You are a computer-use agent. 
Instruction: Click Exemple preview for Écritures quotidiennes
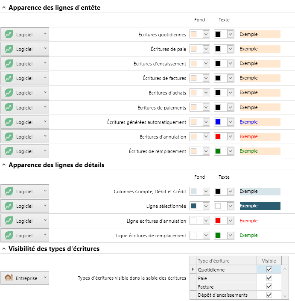260,34
